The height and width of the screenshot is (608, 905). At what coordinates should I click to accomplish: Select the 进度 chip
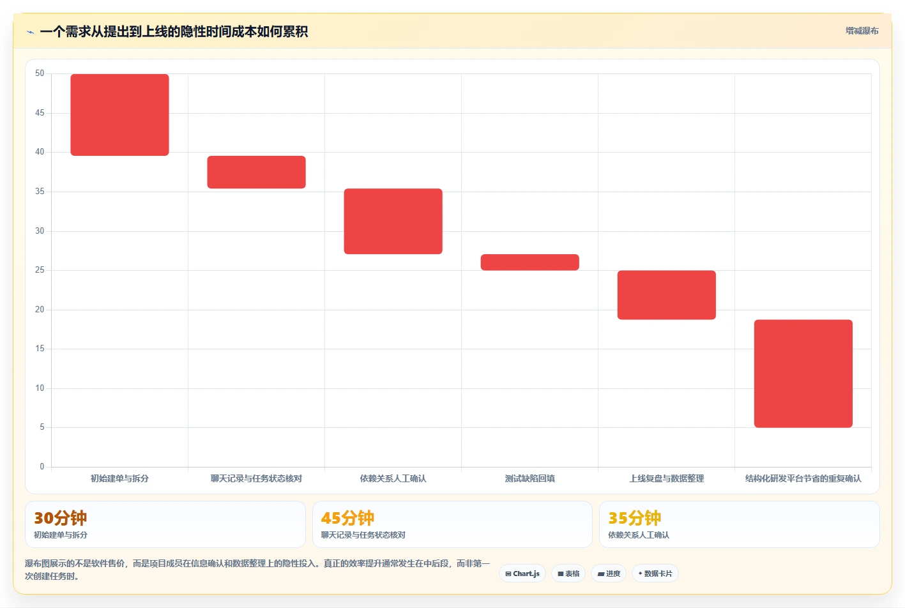(609, 574)
